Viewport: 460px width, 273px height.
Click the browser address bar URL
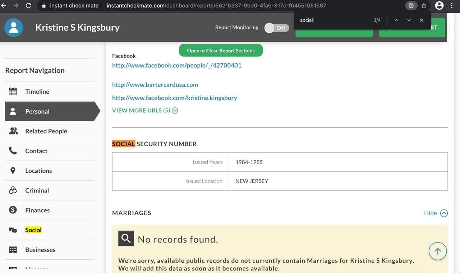216,6
